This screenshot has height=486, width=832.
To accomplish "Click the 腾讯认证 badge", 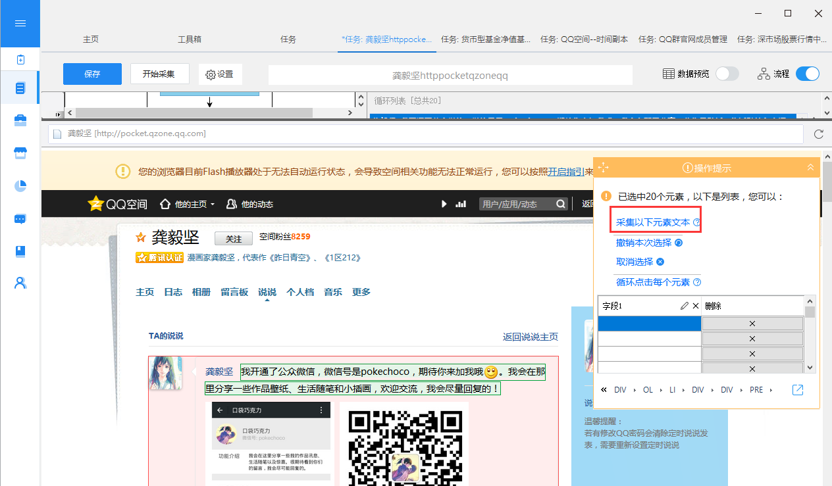I will click(159, 258).
